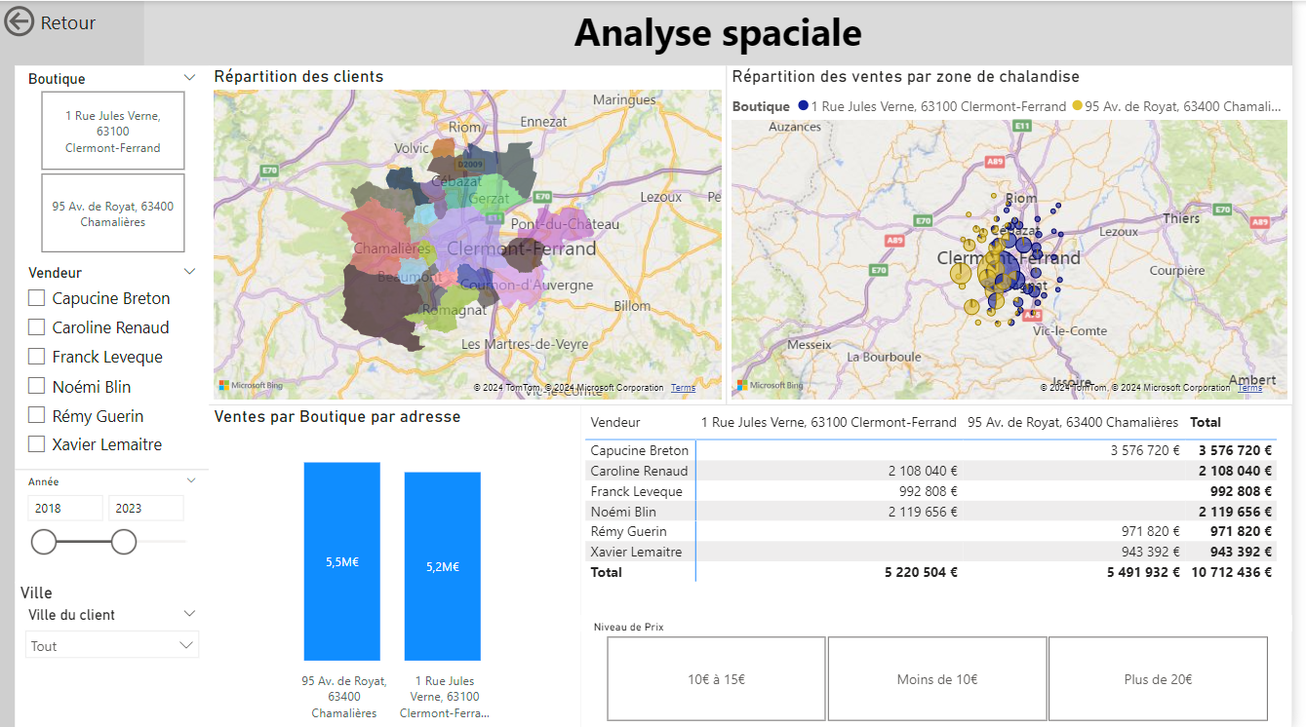Click the 5,5M€ sales bar for Royat boutique
The width and height of the screenshot is (1306, 727).
(342, 561)
